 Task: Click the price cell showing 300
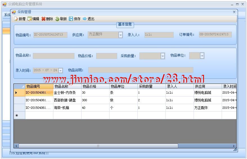coord(95,100)
